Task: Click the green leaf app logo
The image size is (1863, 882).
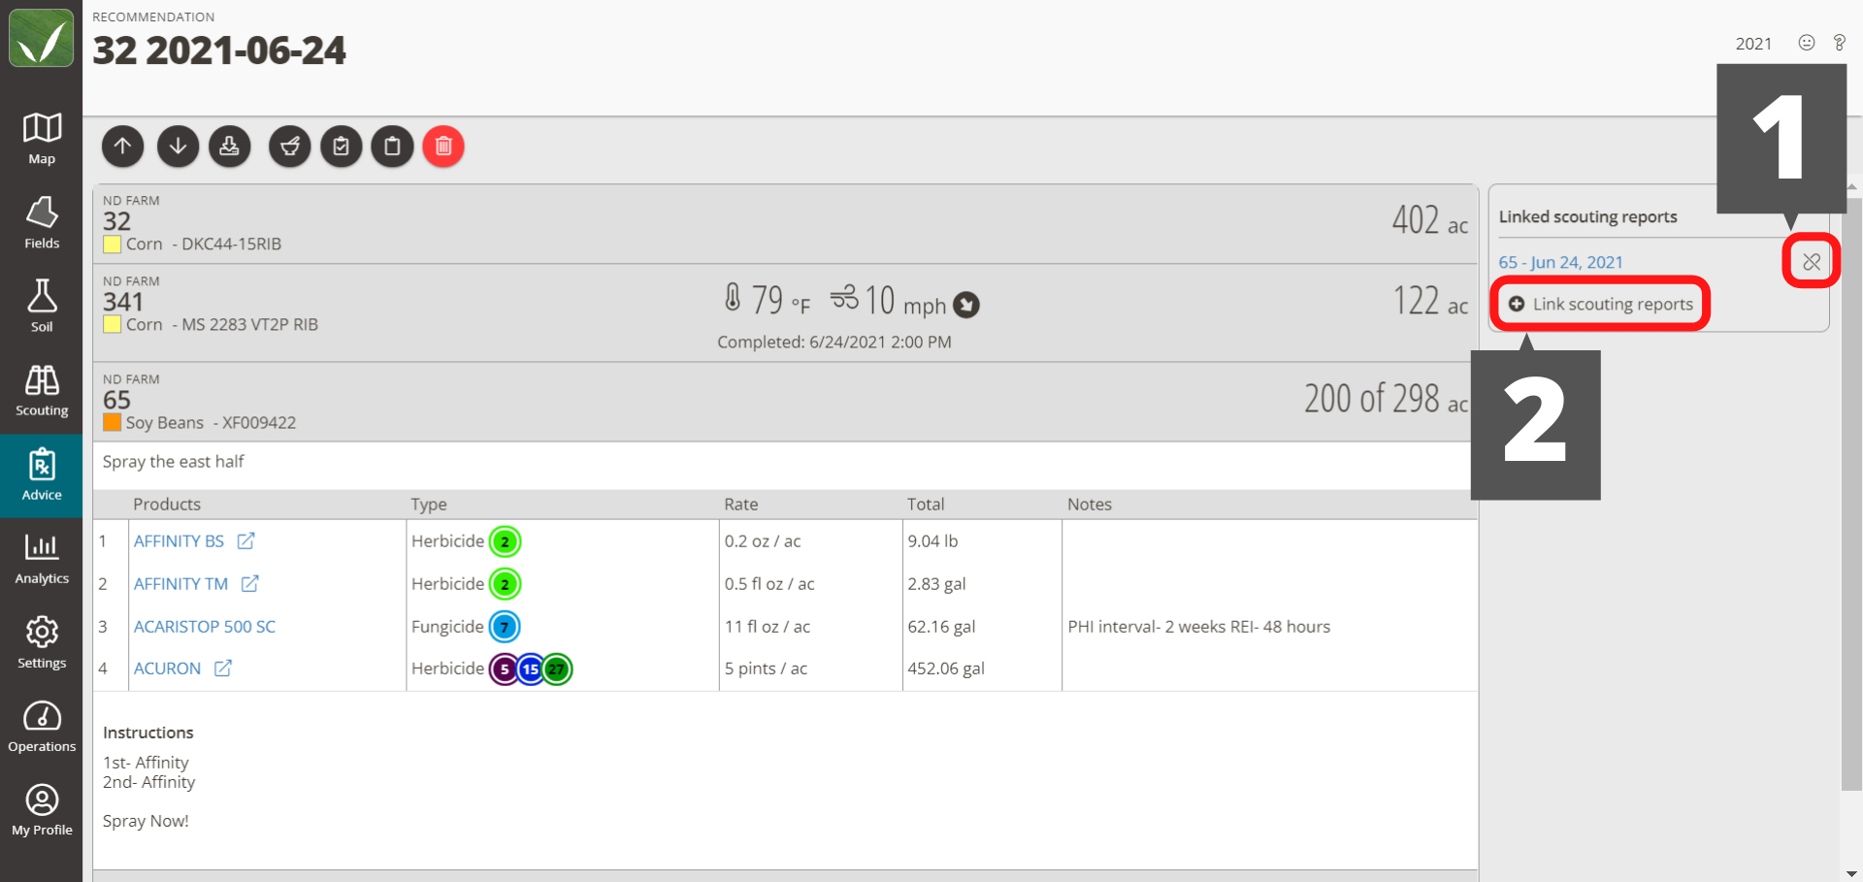Action: pos(41,38)
